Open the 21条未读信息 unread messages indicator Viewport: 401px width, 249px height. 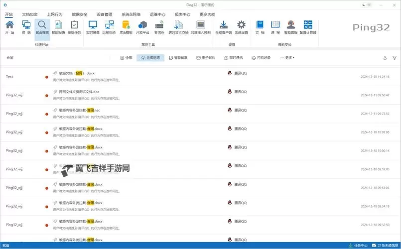point(385,246)
